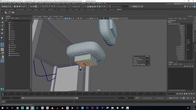Activate the Rotate tool in toolbox
The image size is (196, 110).
pos(2,33)
